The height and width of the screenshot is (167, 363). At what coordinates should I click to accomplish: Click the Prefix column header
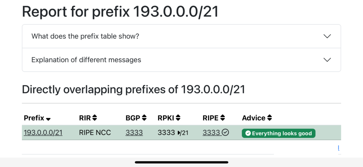tap(34, 118)
